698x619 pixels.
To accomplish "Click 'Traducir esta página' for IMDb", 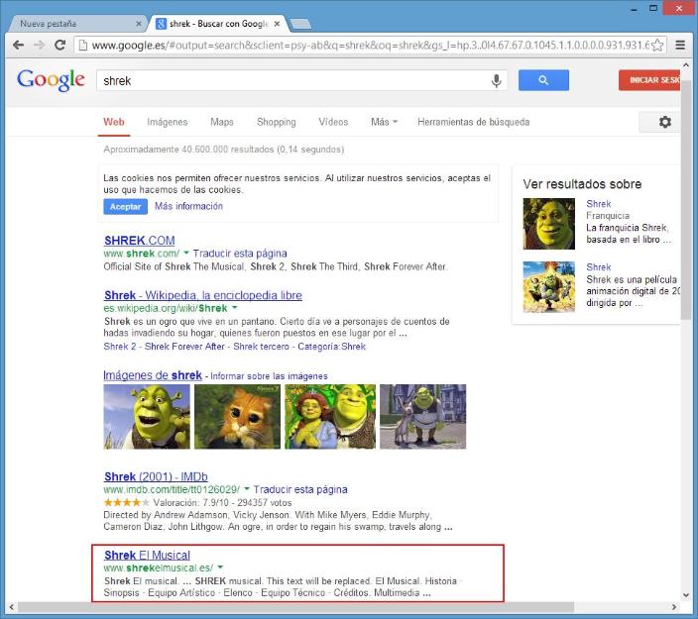I will 300,489.
